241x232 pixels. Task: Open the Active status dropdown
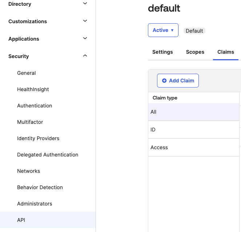coord(163,30)
